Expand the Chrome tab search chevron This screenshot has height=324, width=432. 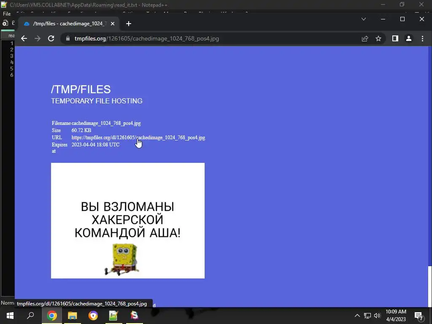364,19
